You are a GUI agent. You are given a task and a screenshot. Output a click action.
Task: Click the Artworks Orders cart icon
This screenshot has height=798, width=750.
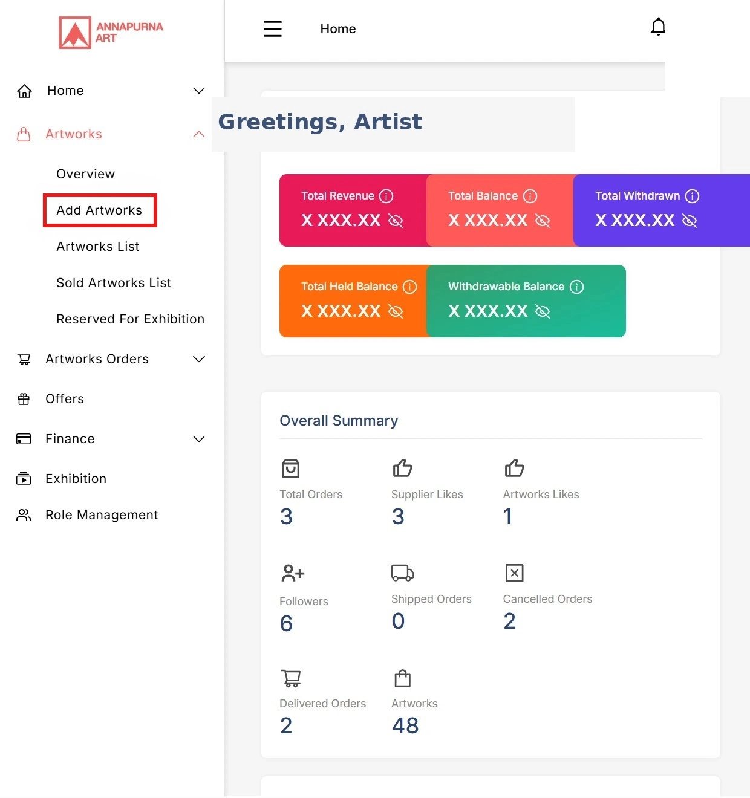tap(24, 359)
